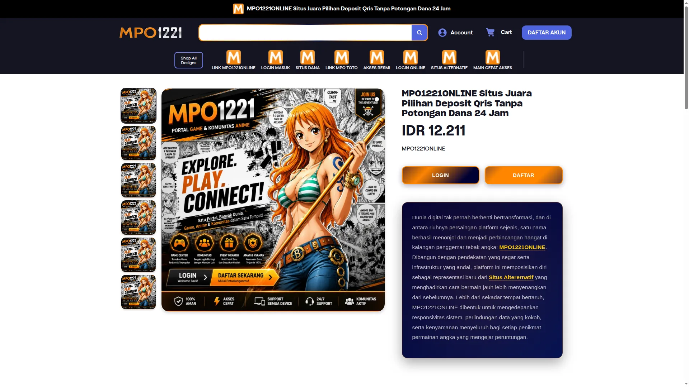Open the SITUS ALTERNATIF menu label

[x=449, y=68]
